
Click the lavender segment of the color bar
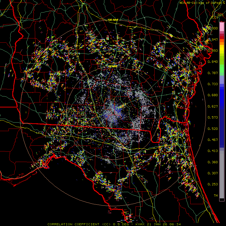[x=222, y=80]
